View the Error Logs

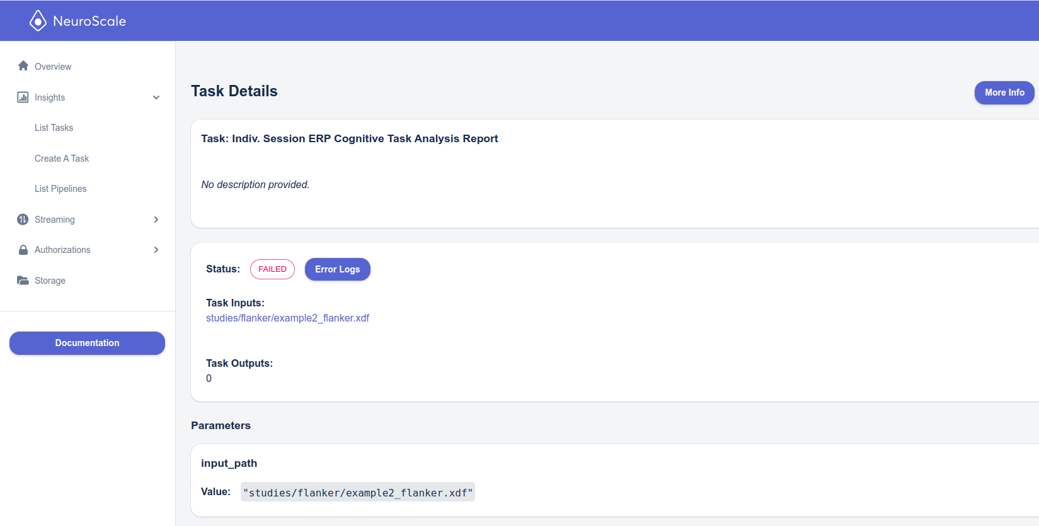338,269
